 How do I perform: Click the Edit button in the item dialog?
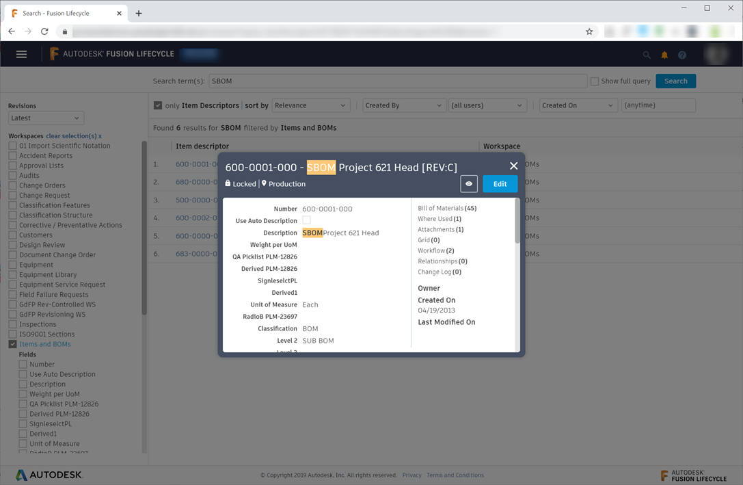click(x=500, y=183)
